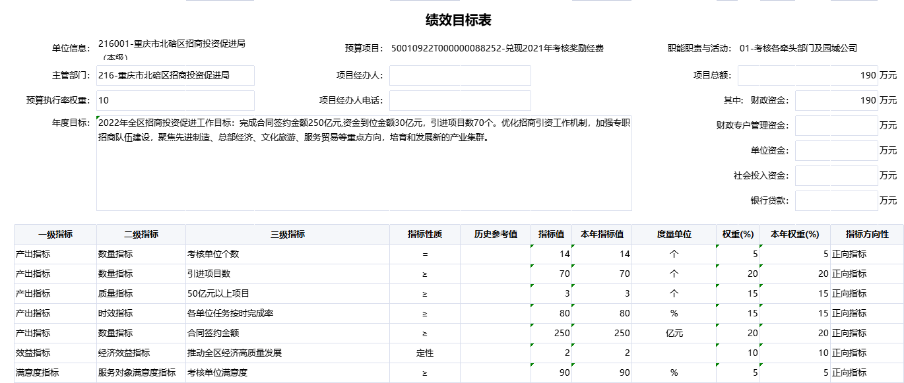This screenshot has height=383, width=904.
Task: Click the 预算执行率权重 input box
Action: pos(175,101)
